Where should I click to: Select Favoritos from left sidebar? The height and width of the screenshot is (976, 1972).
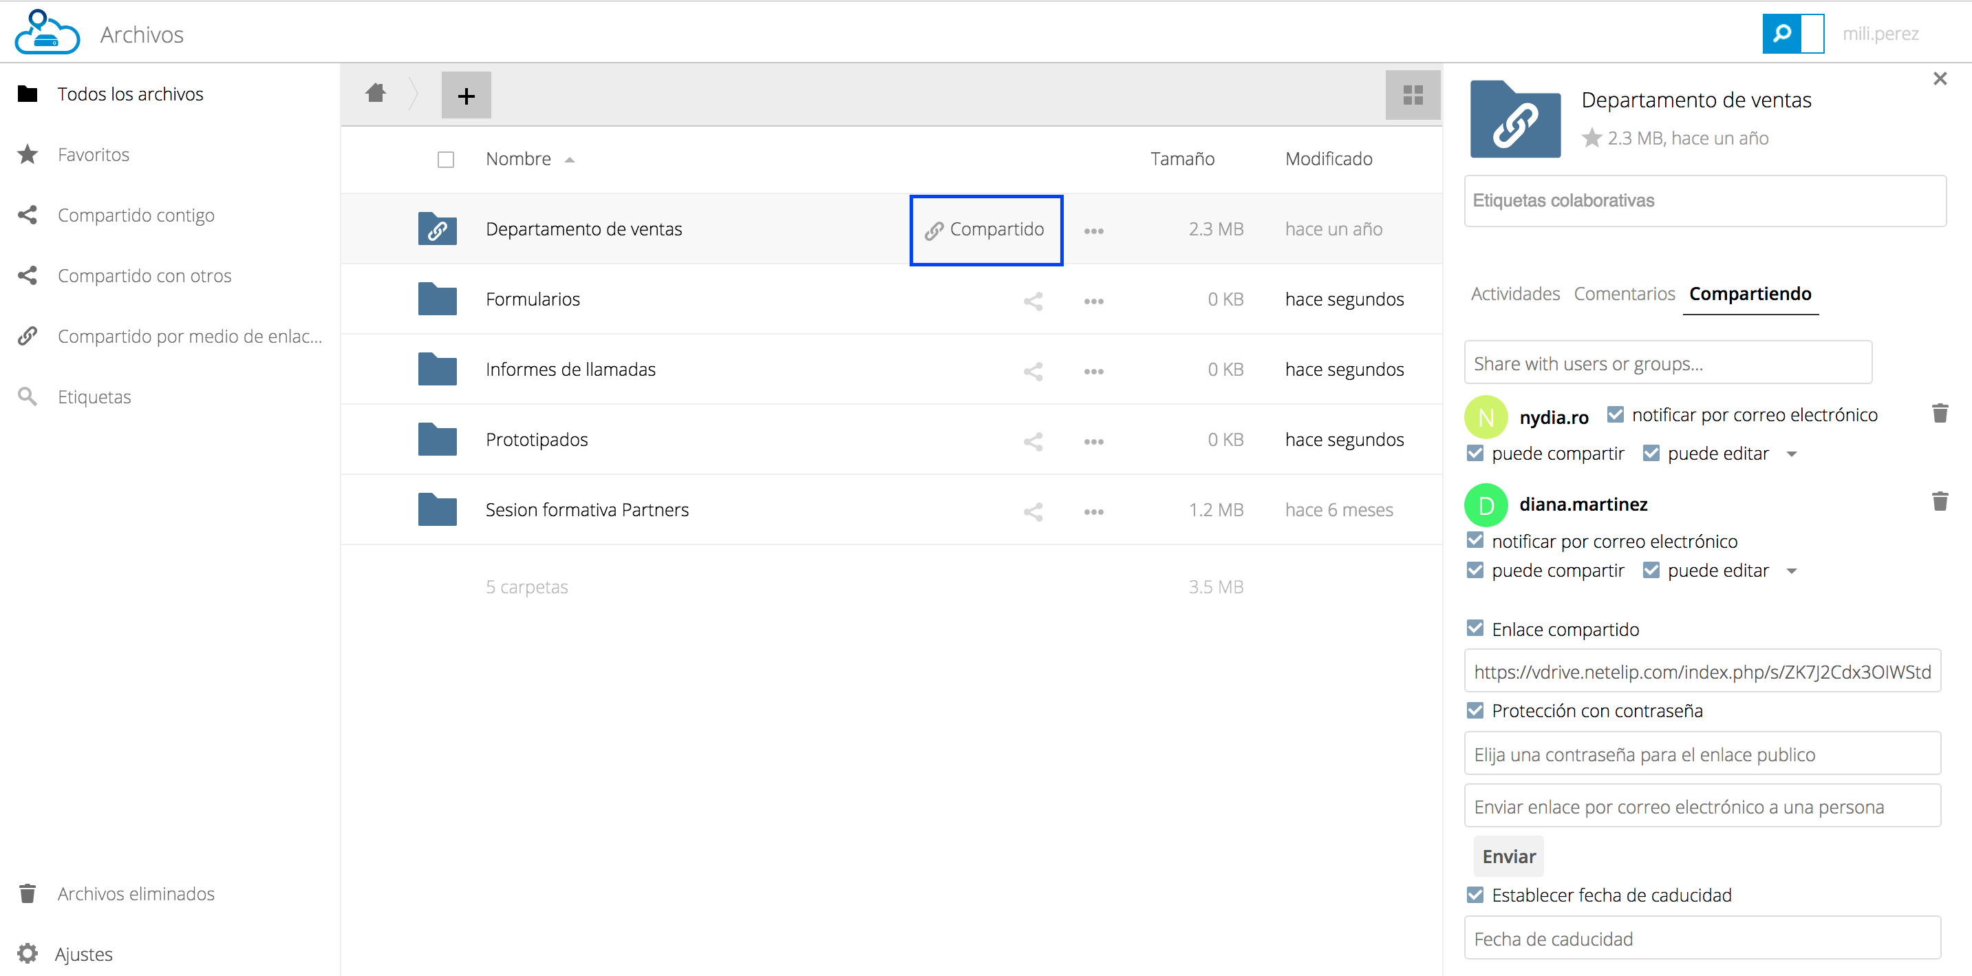click(93, 153)
